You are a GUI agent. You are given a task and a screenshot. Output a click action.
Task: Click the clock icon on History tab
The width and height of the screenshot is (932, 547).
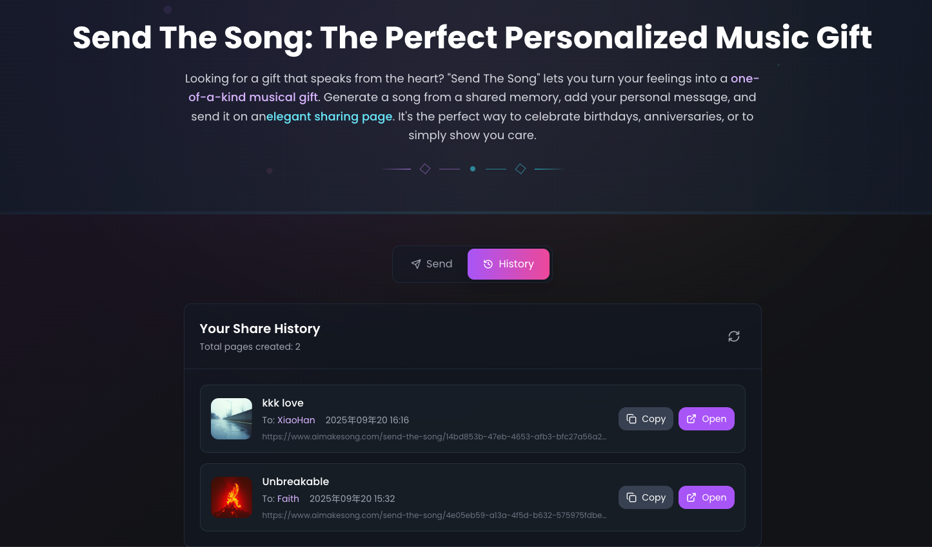coord(488,264)
